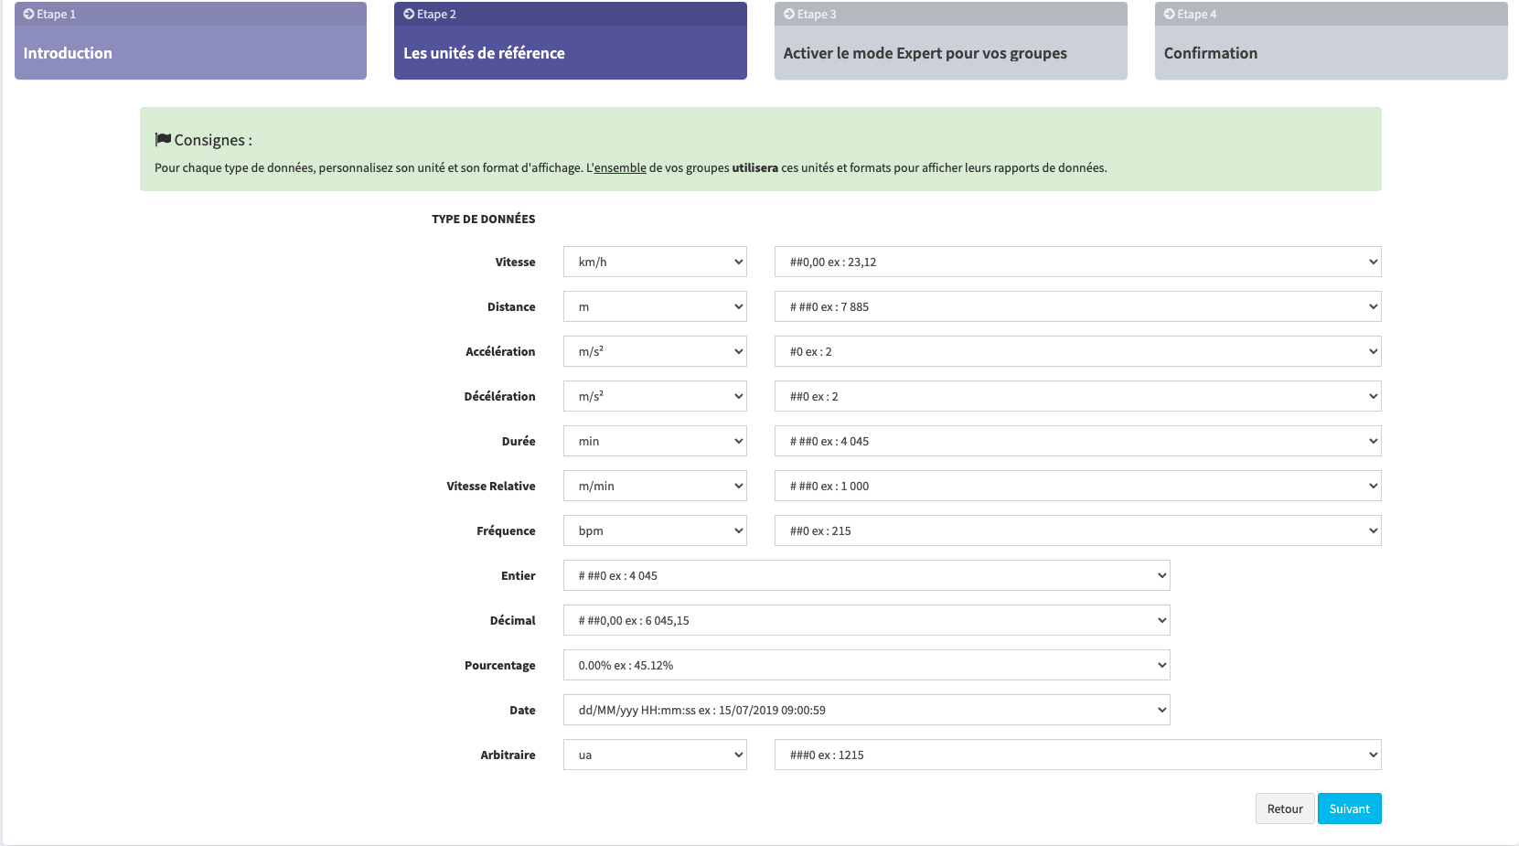
Task: Click the bold word 'utilisera' in instructions
Action: point(755,167)
